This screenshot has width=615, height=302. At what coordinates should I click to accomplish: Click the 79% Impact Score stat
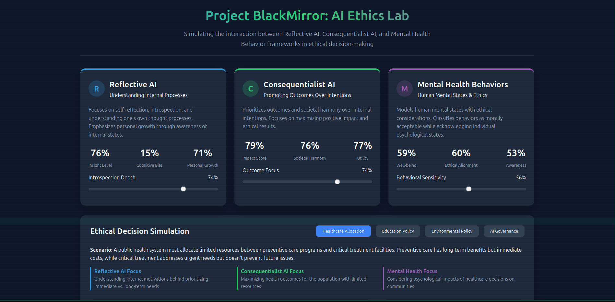[x=254, y=146]
